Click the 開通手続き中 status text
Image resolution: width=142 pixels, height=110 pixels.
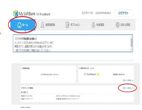(x=119, y=74)
